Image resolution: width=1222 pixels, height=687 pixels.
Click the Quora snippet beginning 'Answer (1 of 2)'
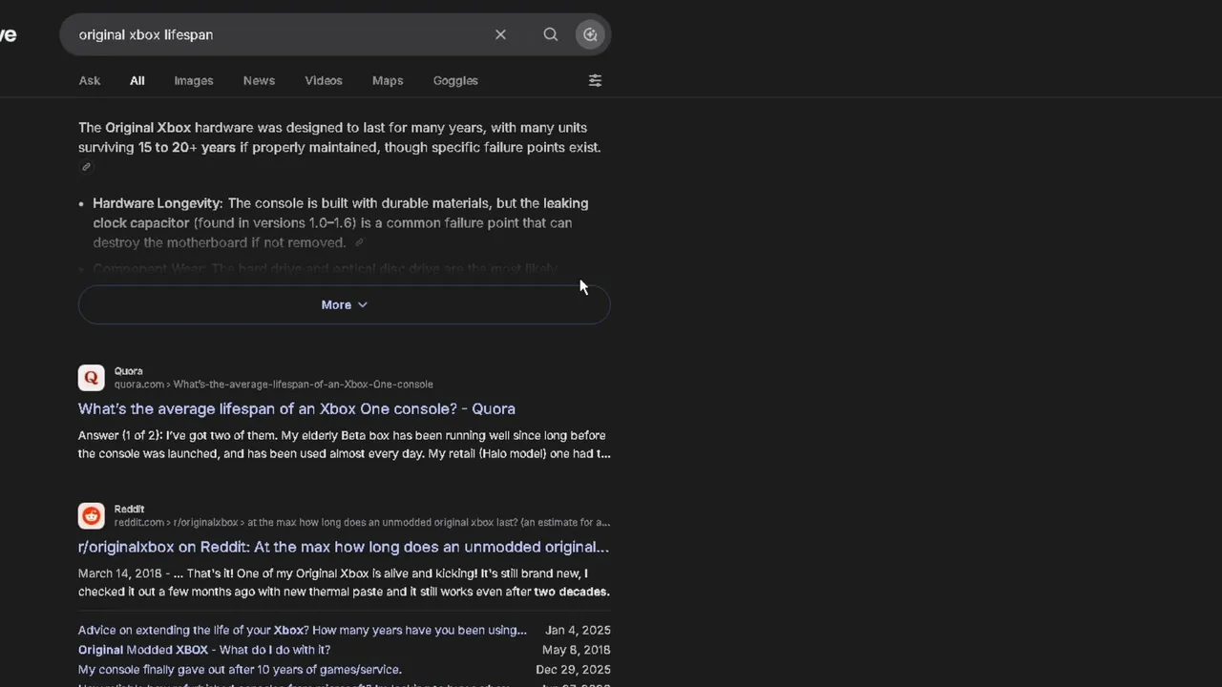[x=344, y=445]
